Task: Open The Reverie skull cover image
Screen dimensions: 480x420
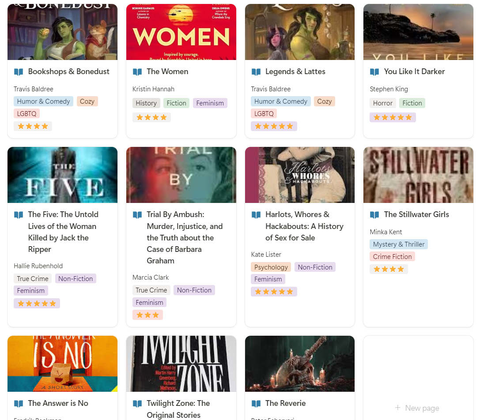Action: [x=300, y=364]
